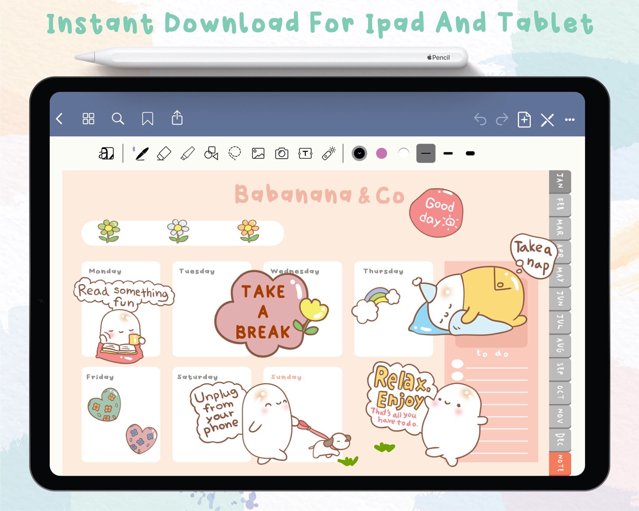The width and height of the screenshot is (639, 511).
Task: Tap the Wednesday day label
Action: coord(295,271)
